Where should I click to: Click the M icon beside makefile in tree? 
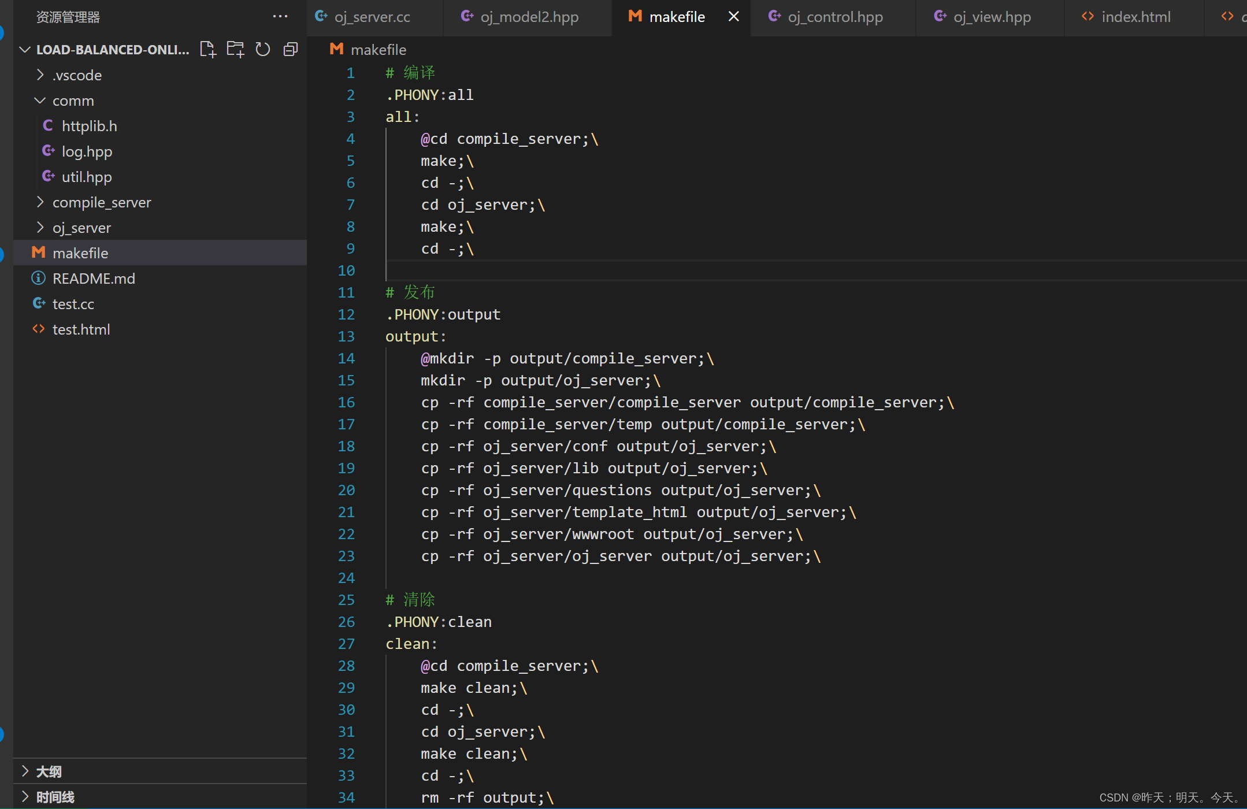pyautogui.click(x=39, y=253)
